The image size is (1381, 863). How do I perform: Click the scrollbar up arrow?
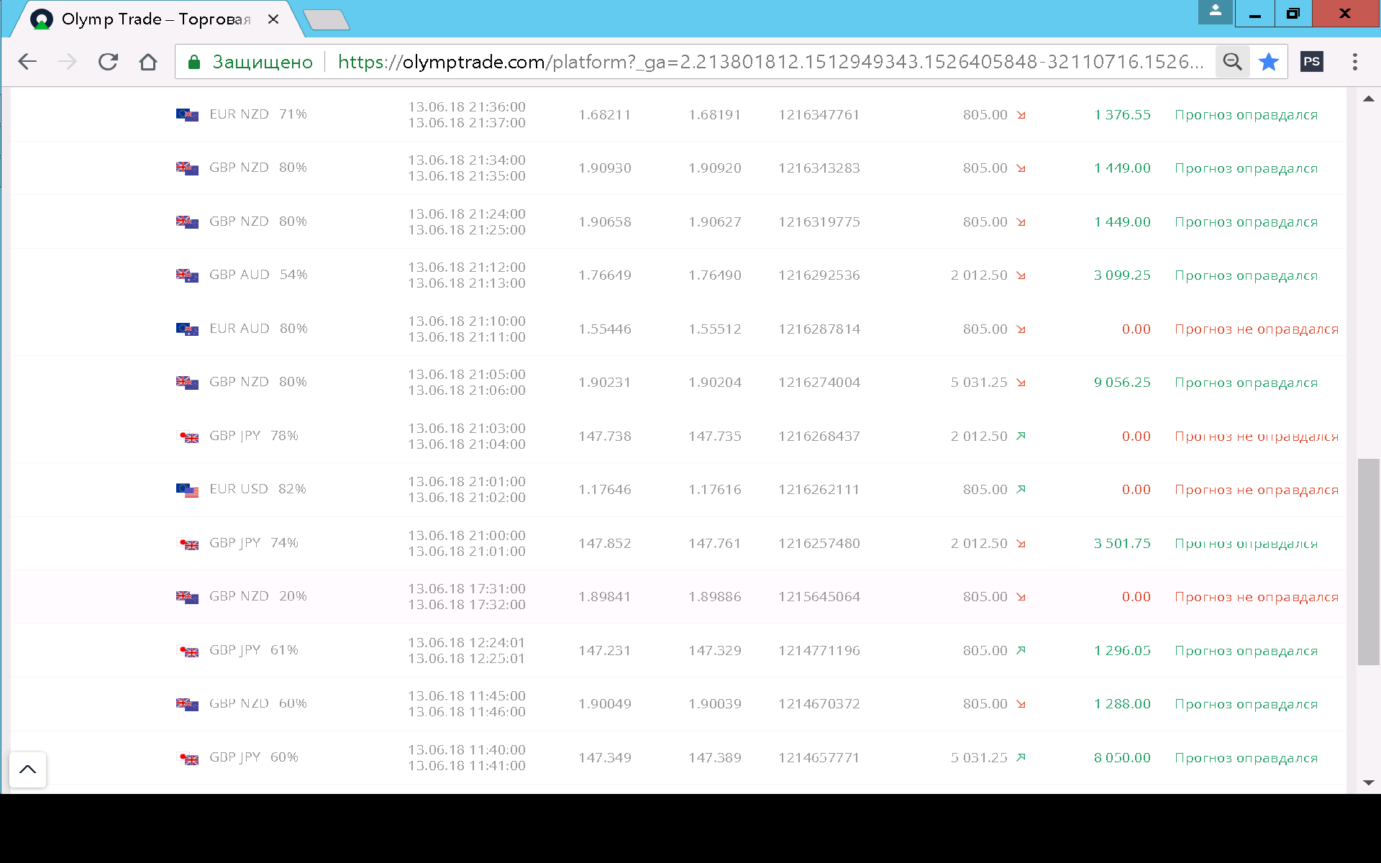1368,99
